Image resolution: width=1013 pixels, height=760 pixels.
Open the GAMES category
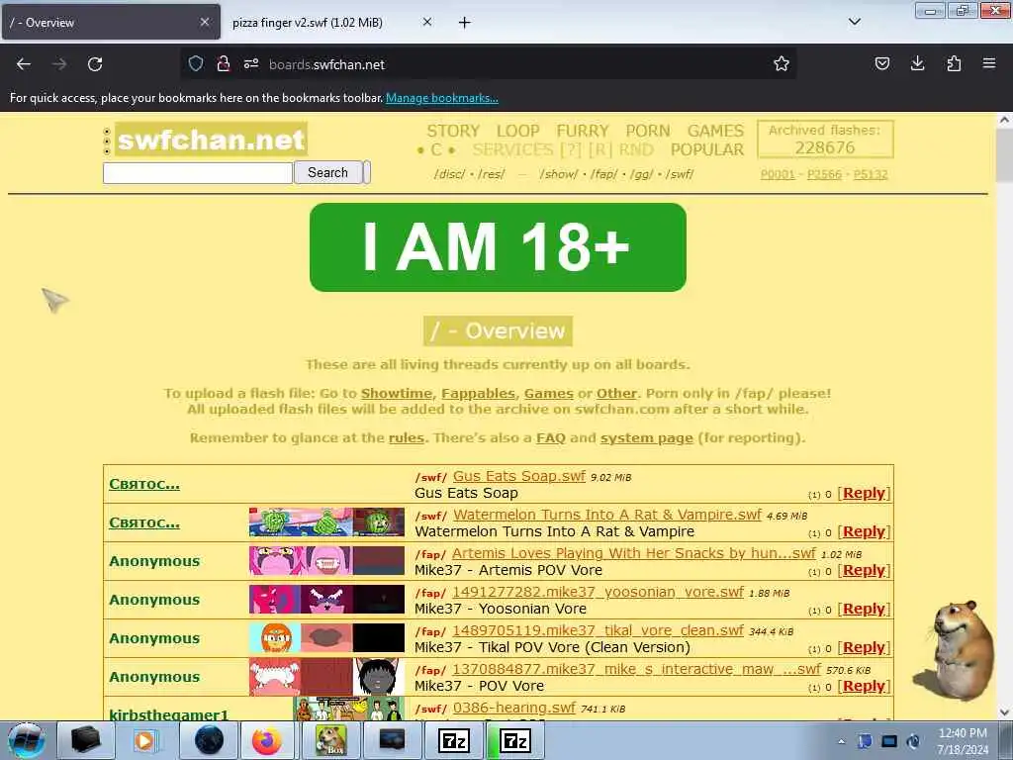(715, 132)
